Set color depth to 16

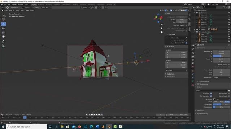[x=226, y=104]
